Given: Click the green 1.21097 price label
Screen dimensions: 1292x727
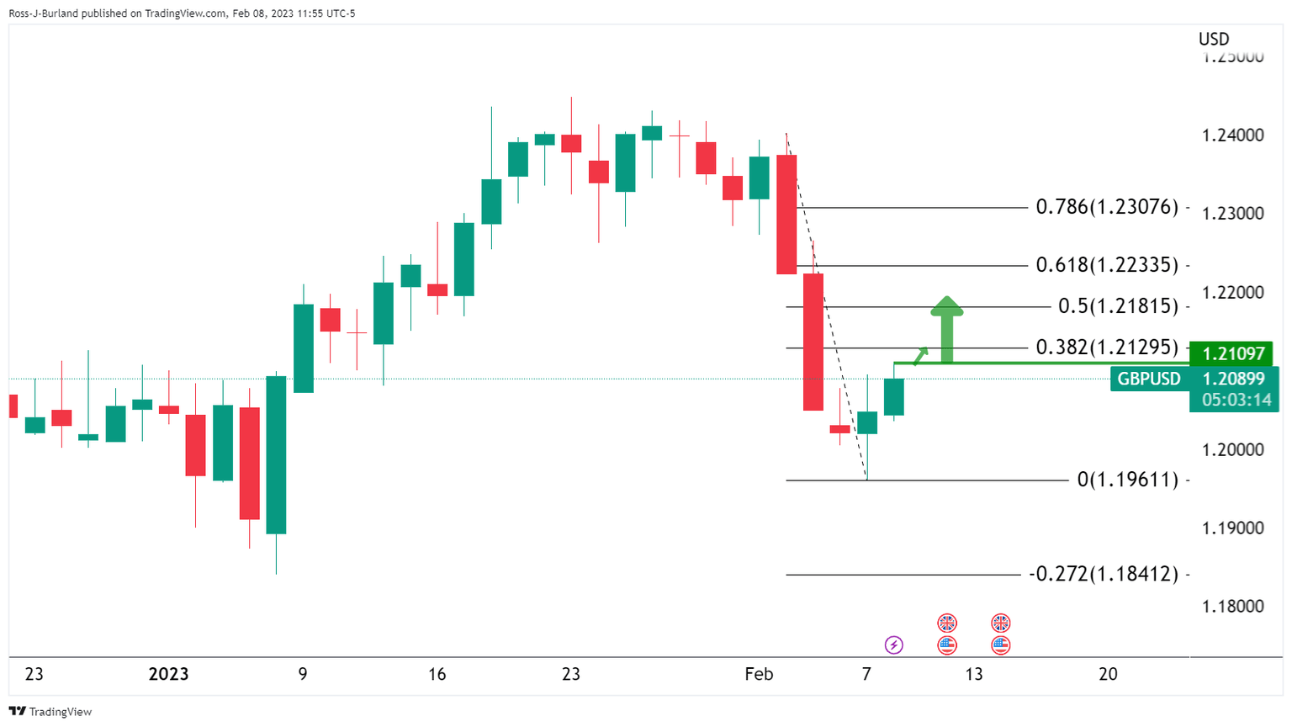Looking at the screenshot, I should 1232,354.
